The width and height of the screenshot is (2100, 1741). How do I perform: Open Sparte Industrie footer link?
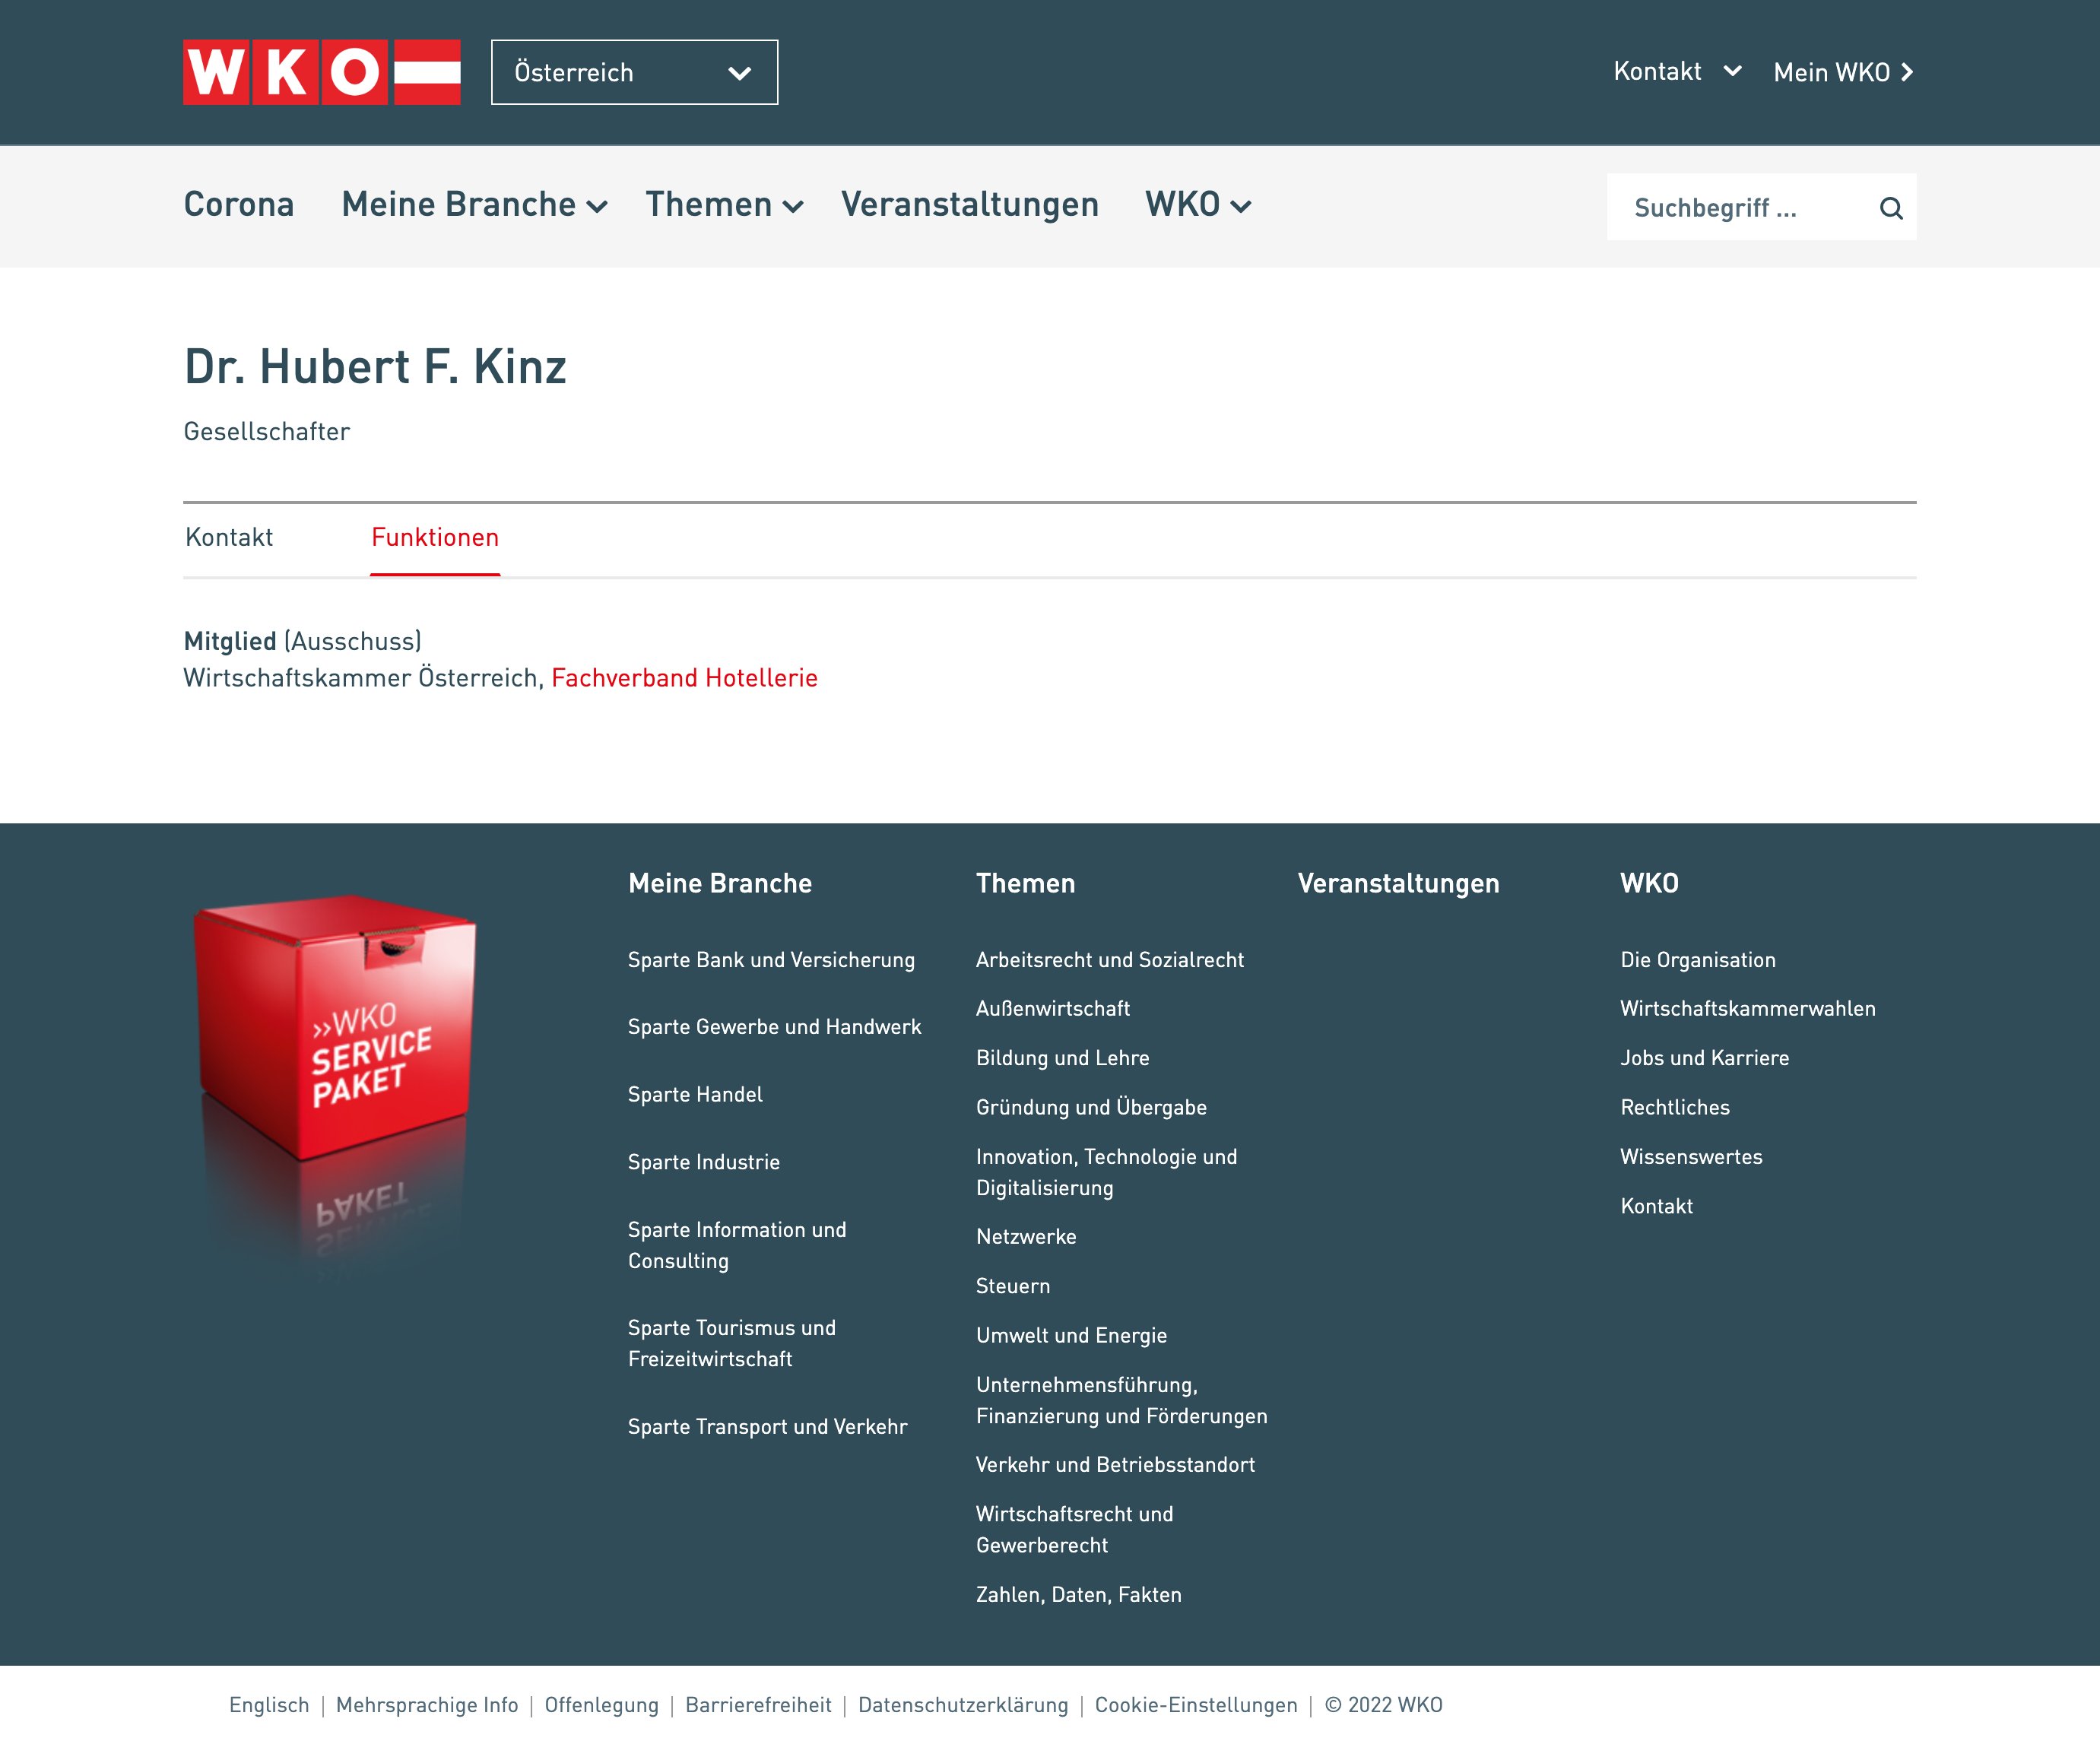point(703,1162)
